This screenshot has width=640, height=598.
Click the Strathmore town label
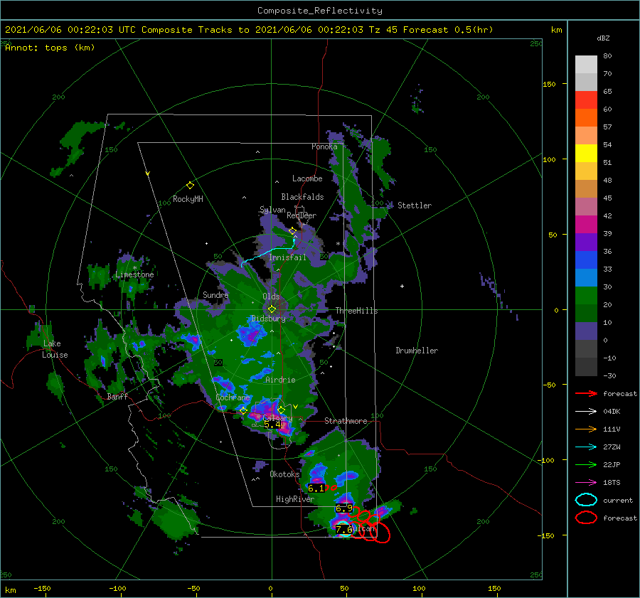tap(346, 421)
